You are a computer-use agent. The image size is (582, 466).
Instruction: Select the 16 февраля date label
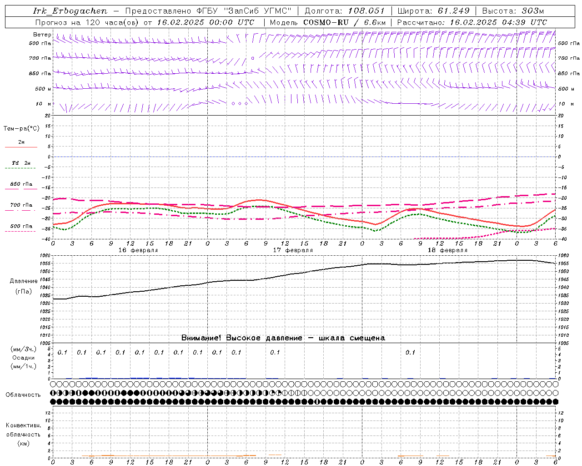click(x=138, y=250)
